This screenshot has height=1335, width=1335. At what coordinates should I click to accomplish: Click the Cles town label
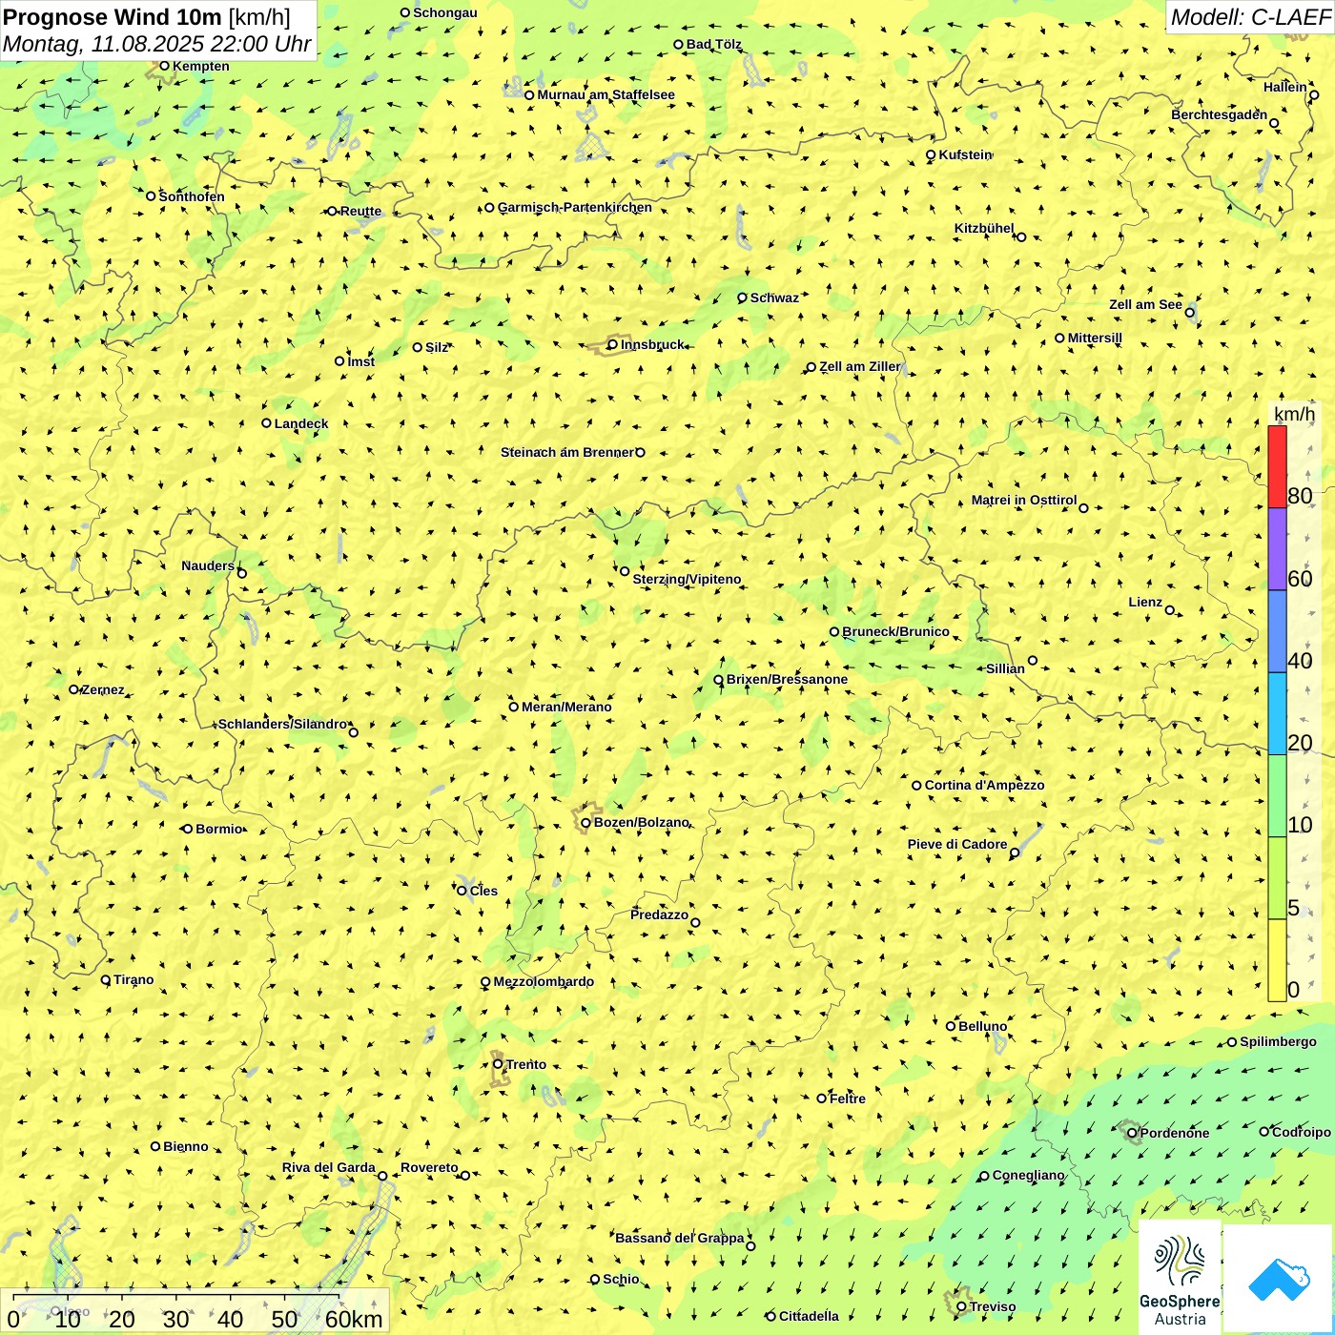483,891
